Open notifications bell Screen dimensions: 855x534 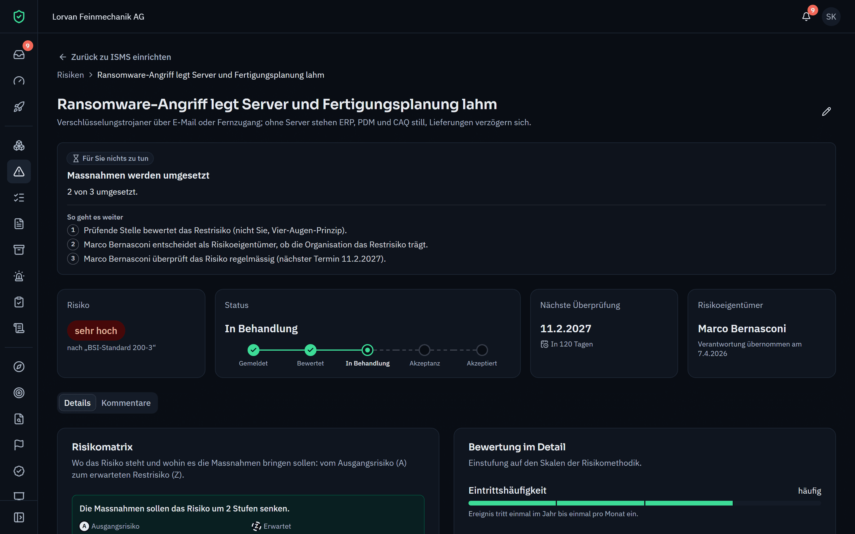(x=806, y=17)
